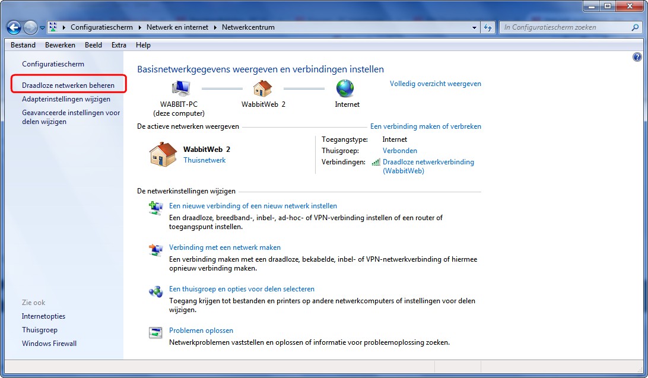Open the Thuisgroep 'Verbonden' link
Screen dimensions: 648x378
399,151
